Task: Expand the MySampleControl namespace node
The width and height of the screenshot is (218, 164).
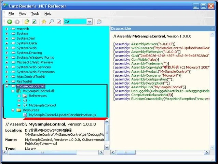Action: [x=19, y=105]
